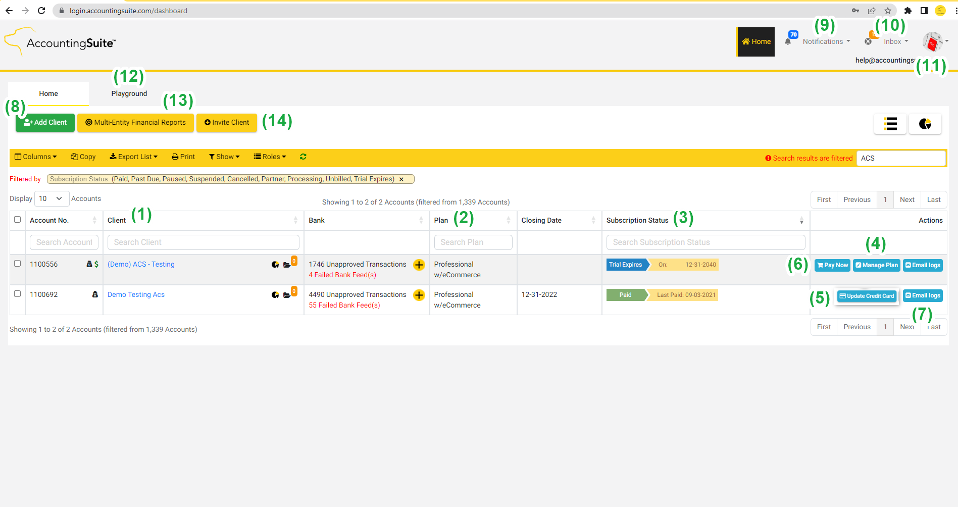
Task: Open the browser extensions puzzle icon
Action: coord(908,11)
